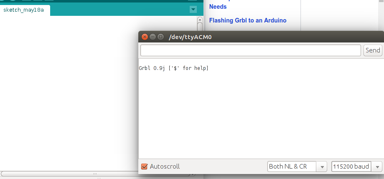
Task: Toggle the Autoscroll checkbox
Action: coord(145,167)
